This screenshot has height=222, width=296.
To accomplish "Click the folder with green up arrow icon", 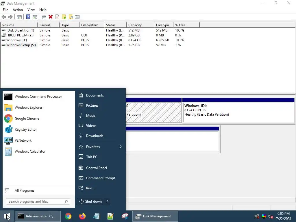I will pos(64,17).
